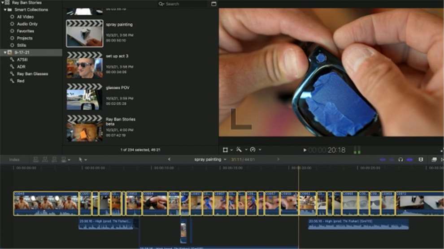Expand the Retime options chevron
The width and height of the screenshot is (444, 249).
point(260,150)
